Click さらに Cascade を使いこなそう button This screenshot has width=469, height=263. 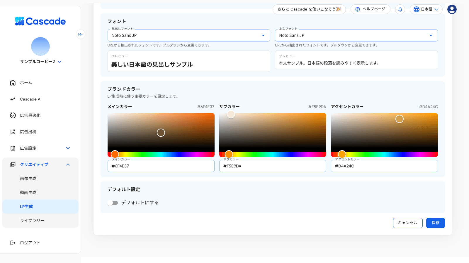pos(309,9)
